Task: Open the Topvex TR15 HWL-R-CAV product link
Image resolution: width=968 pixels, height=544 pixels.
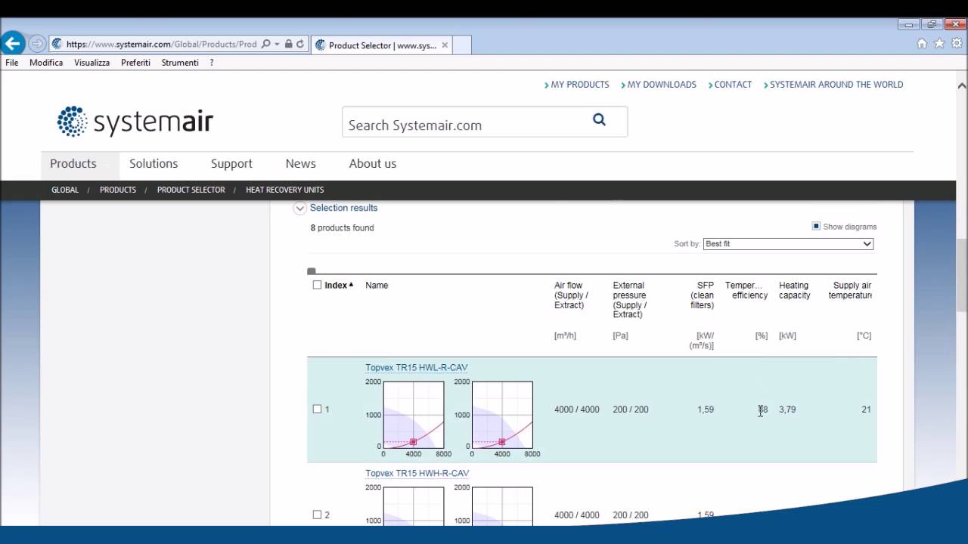Action: [417, 368]
